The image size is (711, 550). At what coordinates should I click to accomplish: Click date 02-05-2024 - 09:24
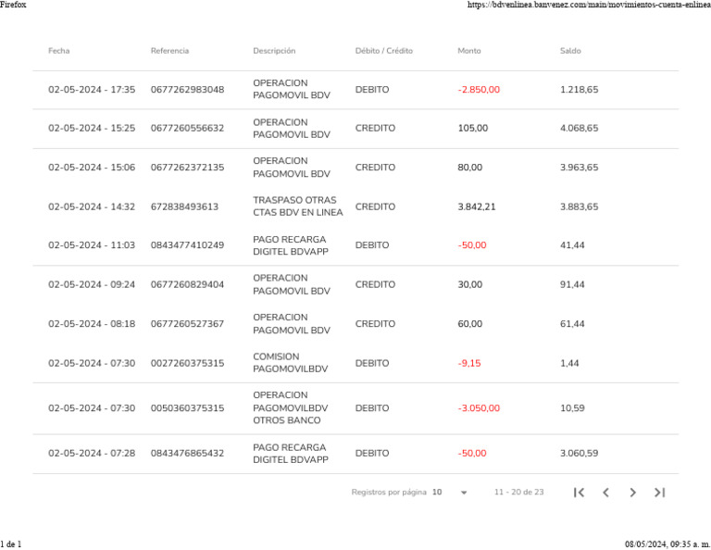(92, 285)
